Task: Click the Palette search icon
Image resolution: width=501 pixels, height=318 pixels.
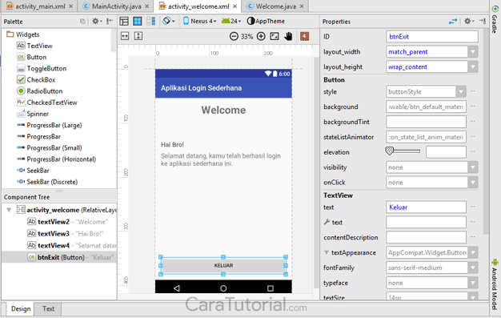Action: (82, 22)
